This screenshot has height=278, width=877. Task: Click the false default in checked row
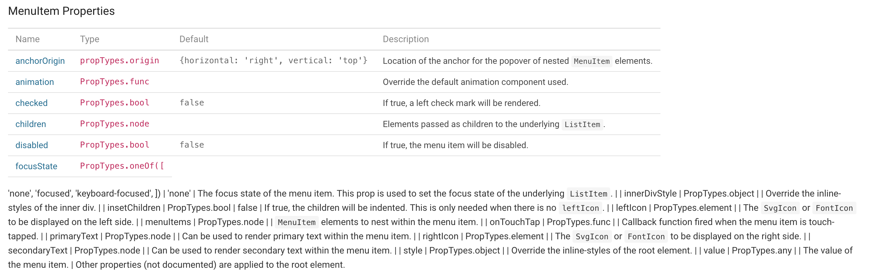(192, 103)
